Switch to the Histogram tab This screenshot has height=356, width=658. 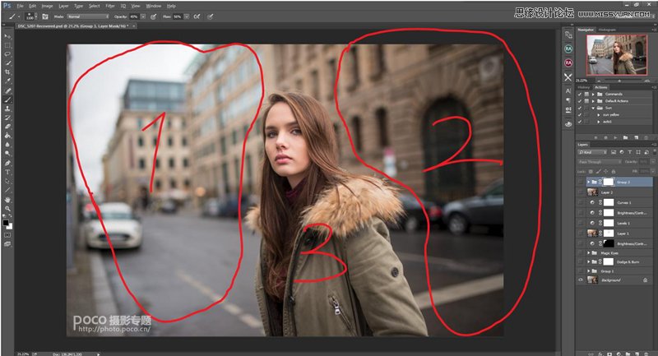click(x=608, y=29)
